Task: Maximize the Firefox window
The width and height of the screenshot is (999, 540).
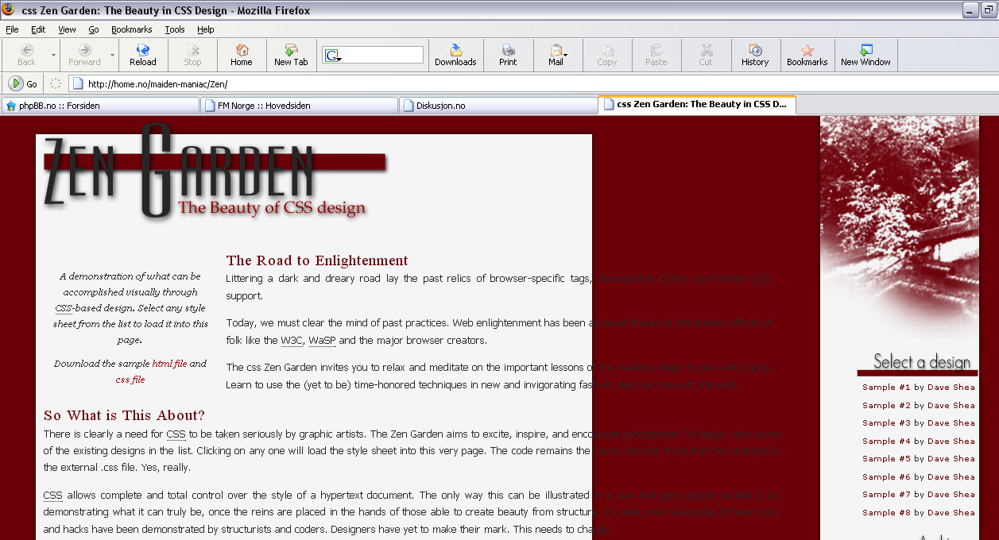Action: [x=988, y=10]
